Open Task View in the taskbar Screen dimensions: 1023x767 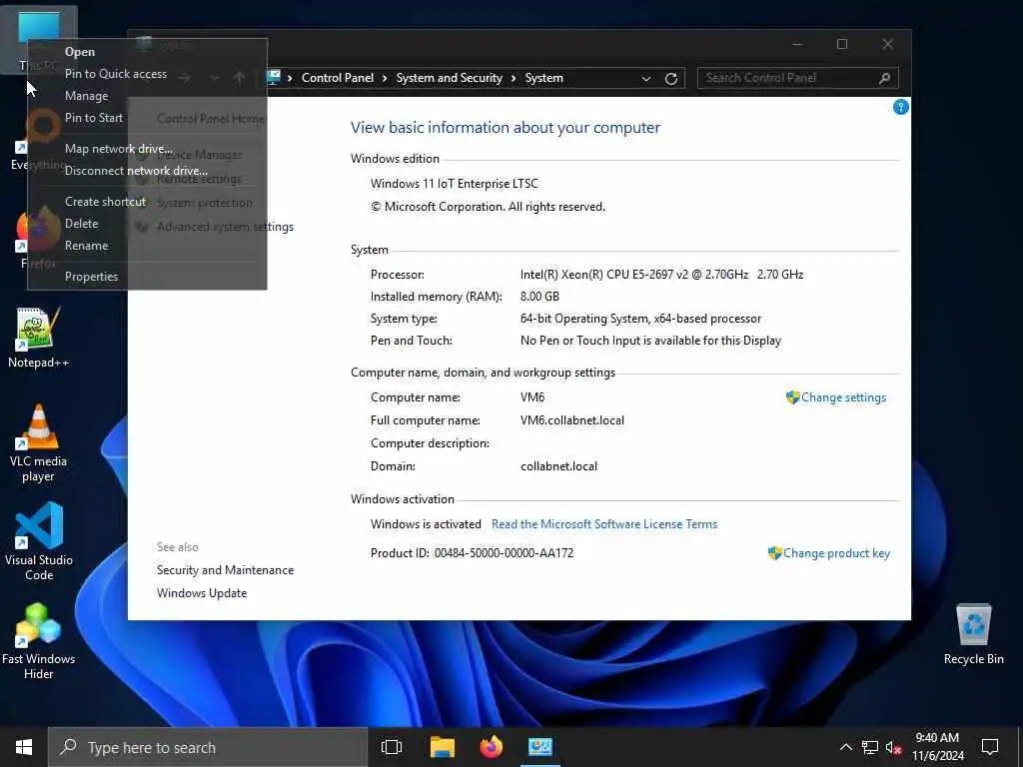392,747
